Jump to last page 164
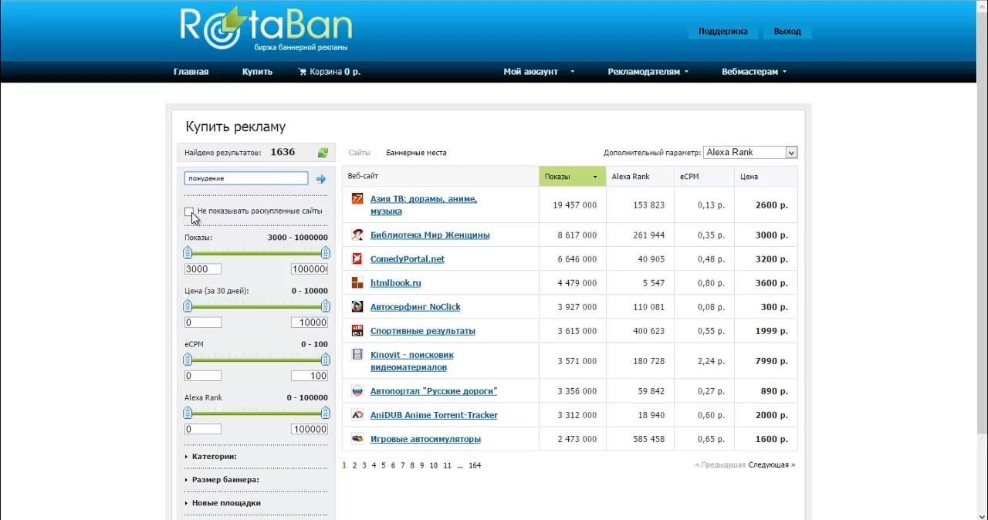 pyautogui.click(x=475, y=465)
